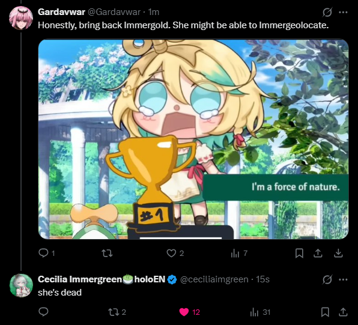Download media from Gardavwar's tweet
Viewport: 358px width, 325px height.
pyautogui.click(x=338, y=253)
